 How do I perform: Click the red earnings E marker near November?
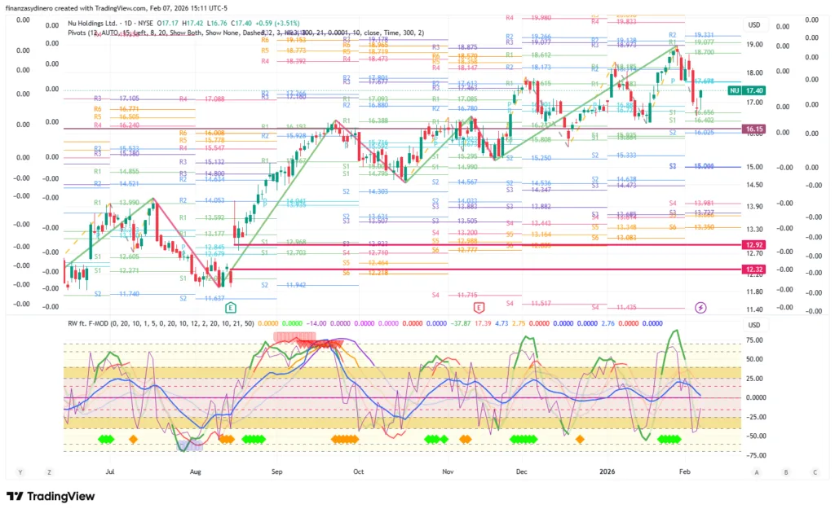(x=479, y=308)
